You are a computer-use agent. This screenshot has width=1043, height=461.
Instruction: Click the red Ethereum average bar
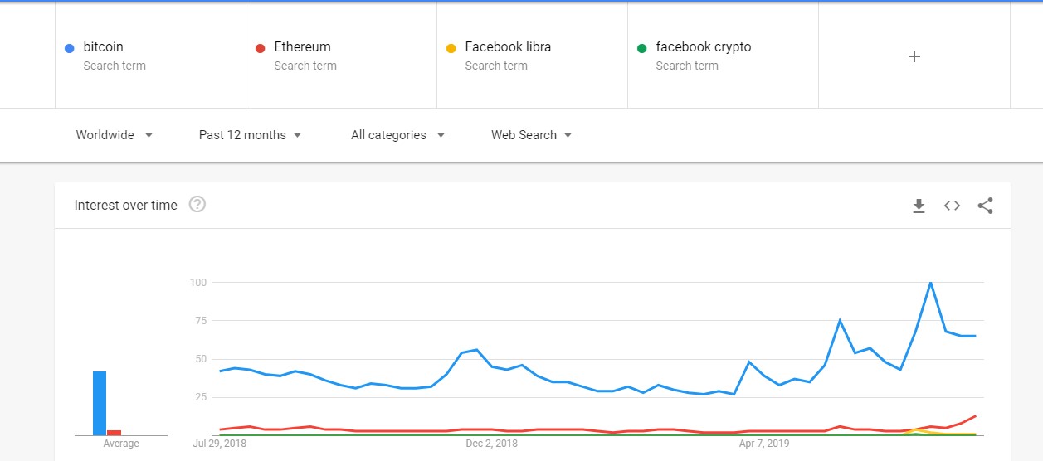tap(115, 432)
